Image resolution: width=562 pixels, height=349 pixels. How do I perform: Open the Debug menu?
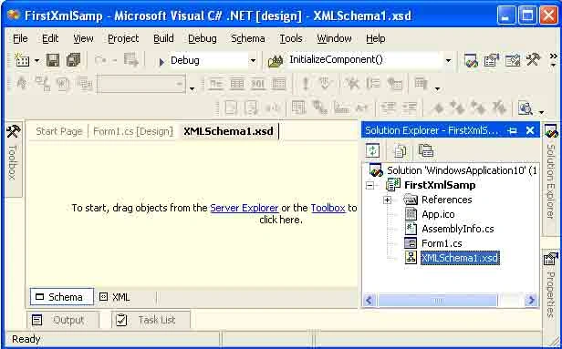pyautogui.click(x=203, y=38)
